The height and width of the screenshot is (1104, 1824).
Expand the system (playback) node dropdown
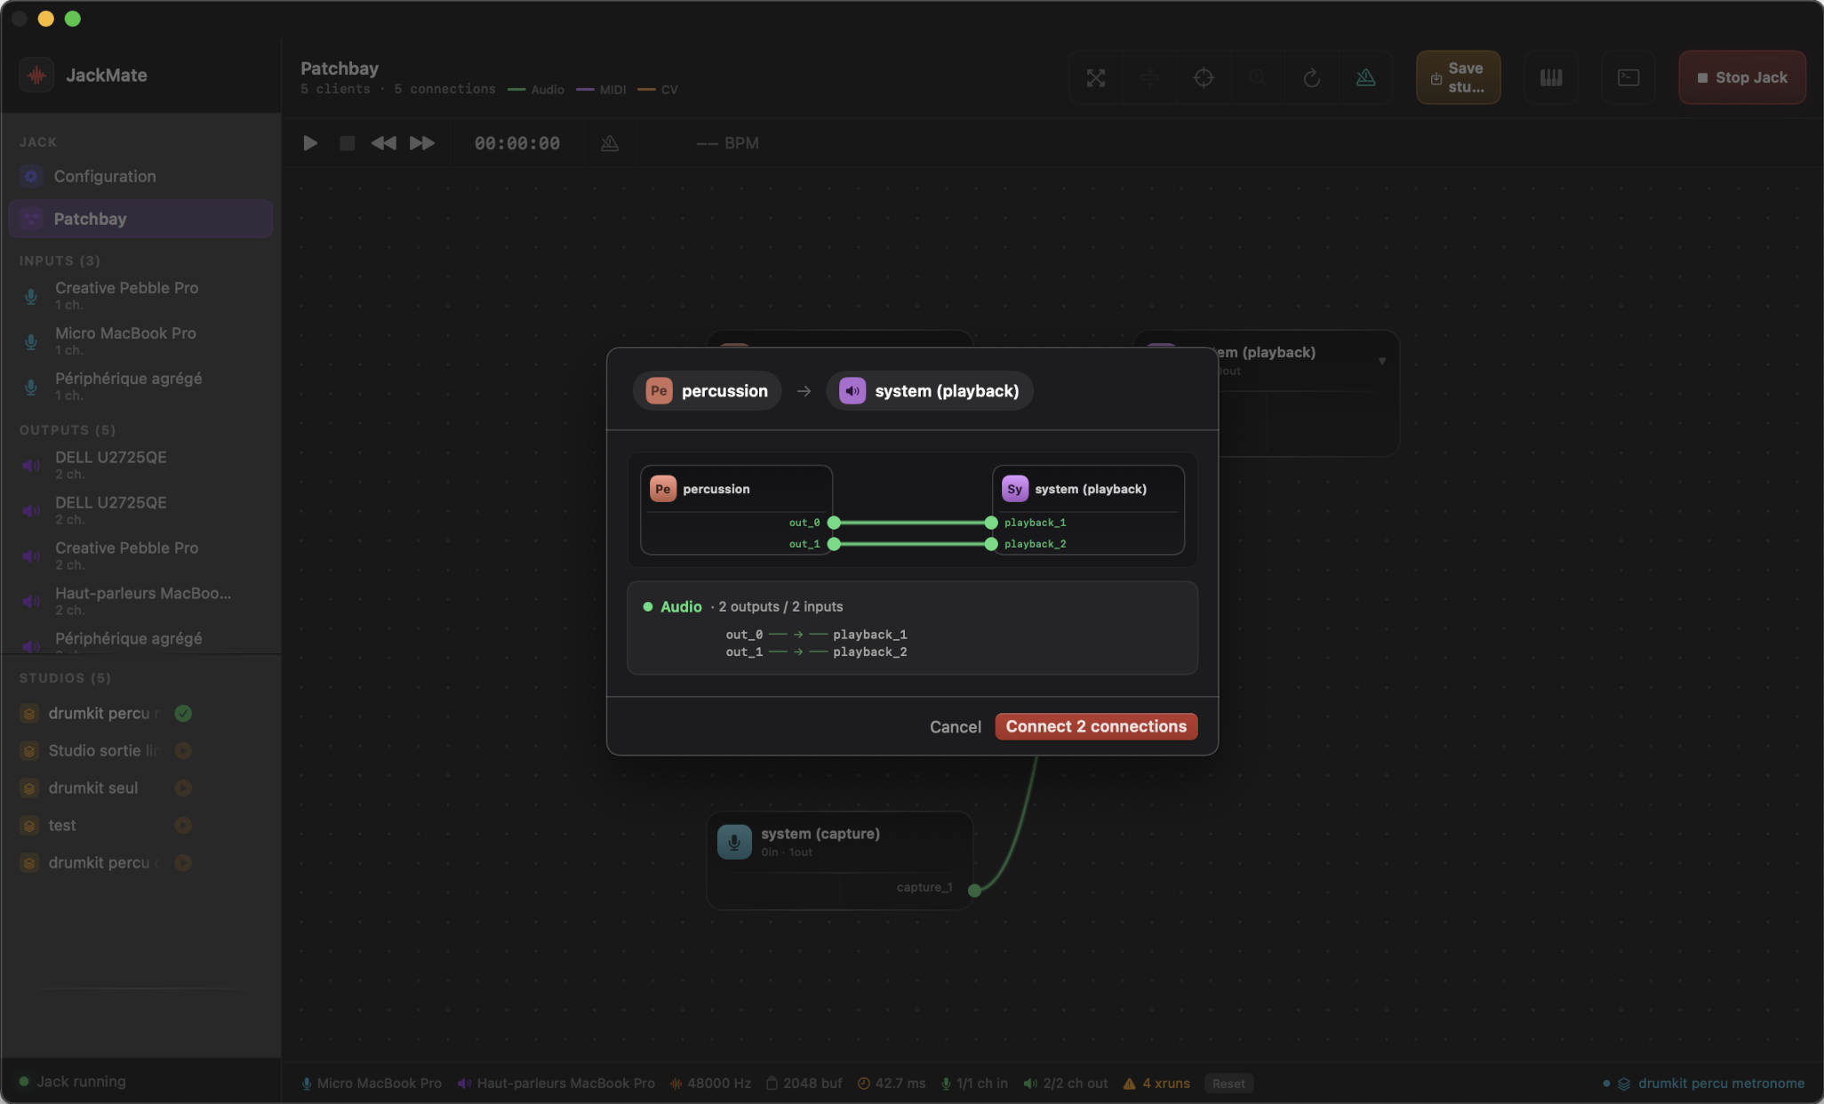(1382, 360)
